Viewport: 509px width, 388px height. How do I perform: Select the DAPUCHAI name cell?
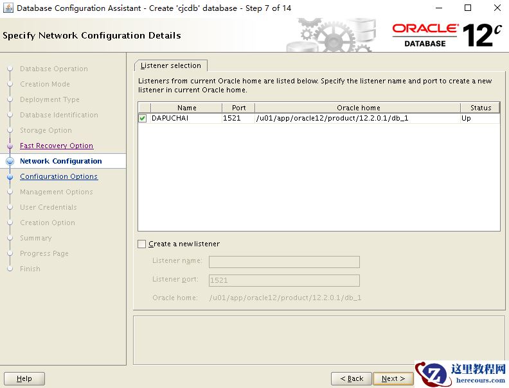(x=186, y=118)
